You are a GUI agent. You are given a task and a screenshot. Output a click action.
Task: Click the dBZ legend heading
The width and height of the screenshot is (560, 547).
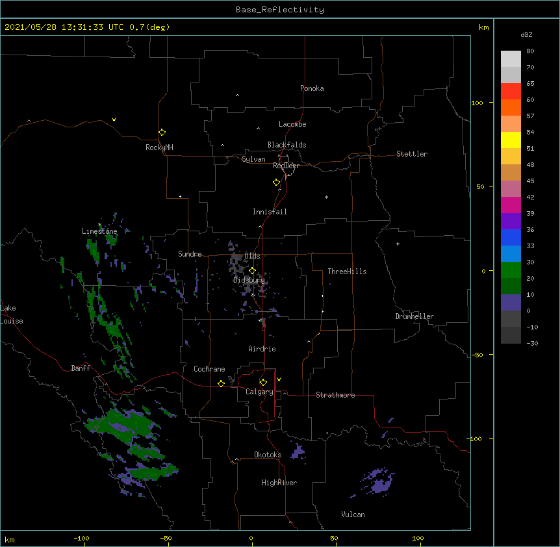point(526,34)
